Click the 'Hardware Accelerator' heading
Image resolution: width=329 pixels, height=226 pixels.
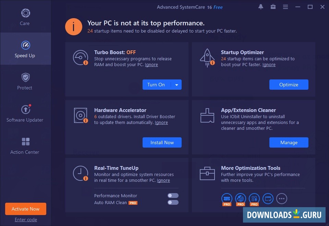point(120,110)
